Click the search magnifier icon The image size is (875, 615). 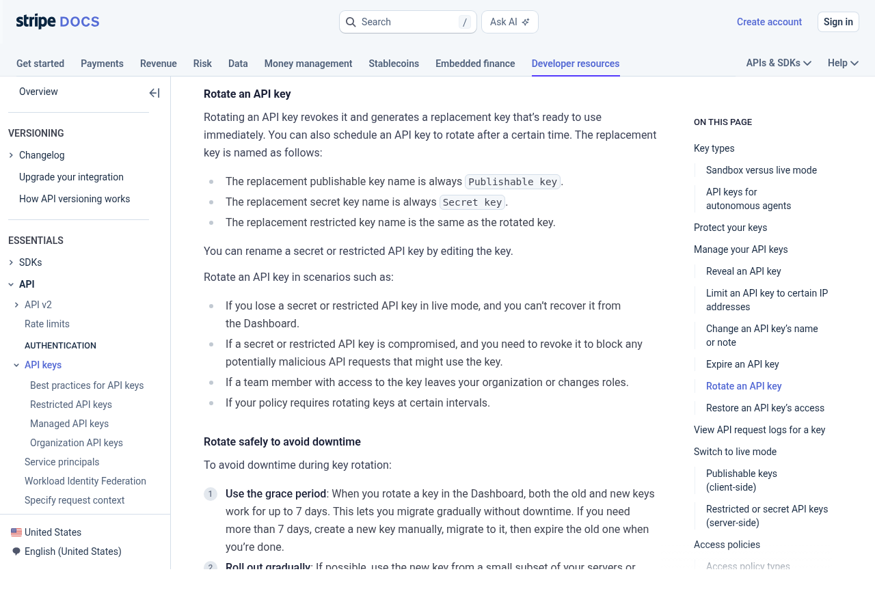(351, 22)
